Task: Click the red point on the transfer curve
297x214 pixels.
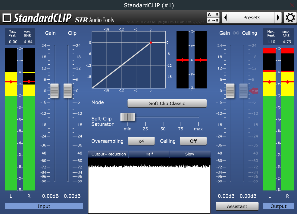Action: pos(151,43)
